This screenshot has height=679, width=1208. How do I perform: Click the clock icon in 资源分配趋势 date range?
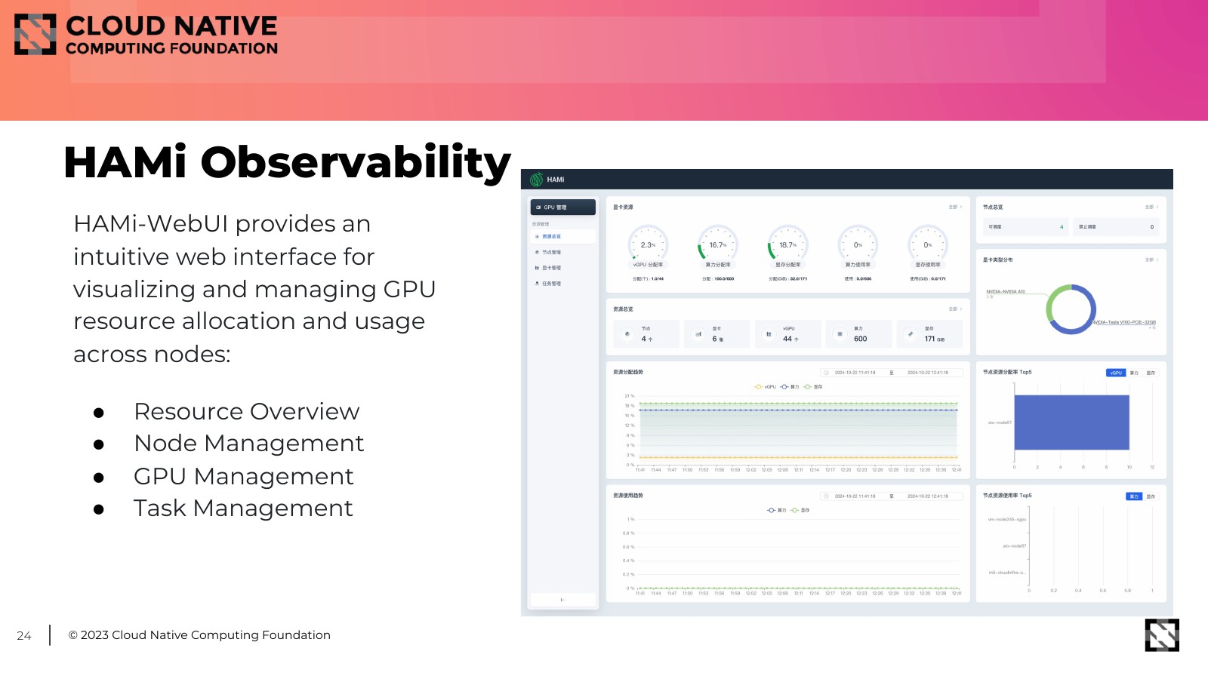click(826, 373)
